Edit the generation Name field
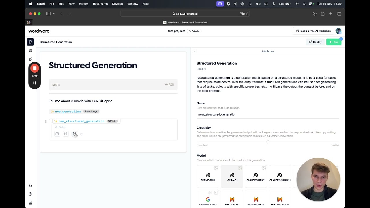The height and width of the screenshot is (208, 370). click(x=268, y=114)
